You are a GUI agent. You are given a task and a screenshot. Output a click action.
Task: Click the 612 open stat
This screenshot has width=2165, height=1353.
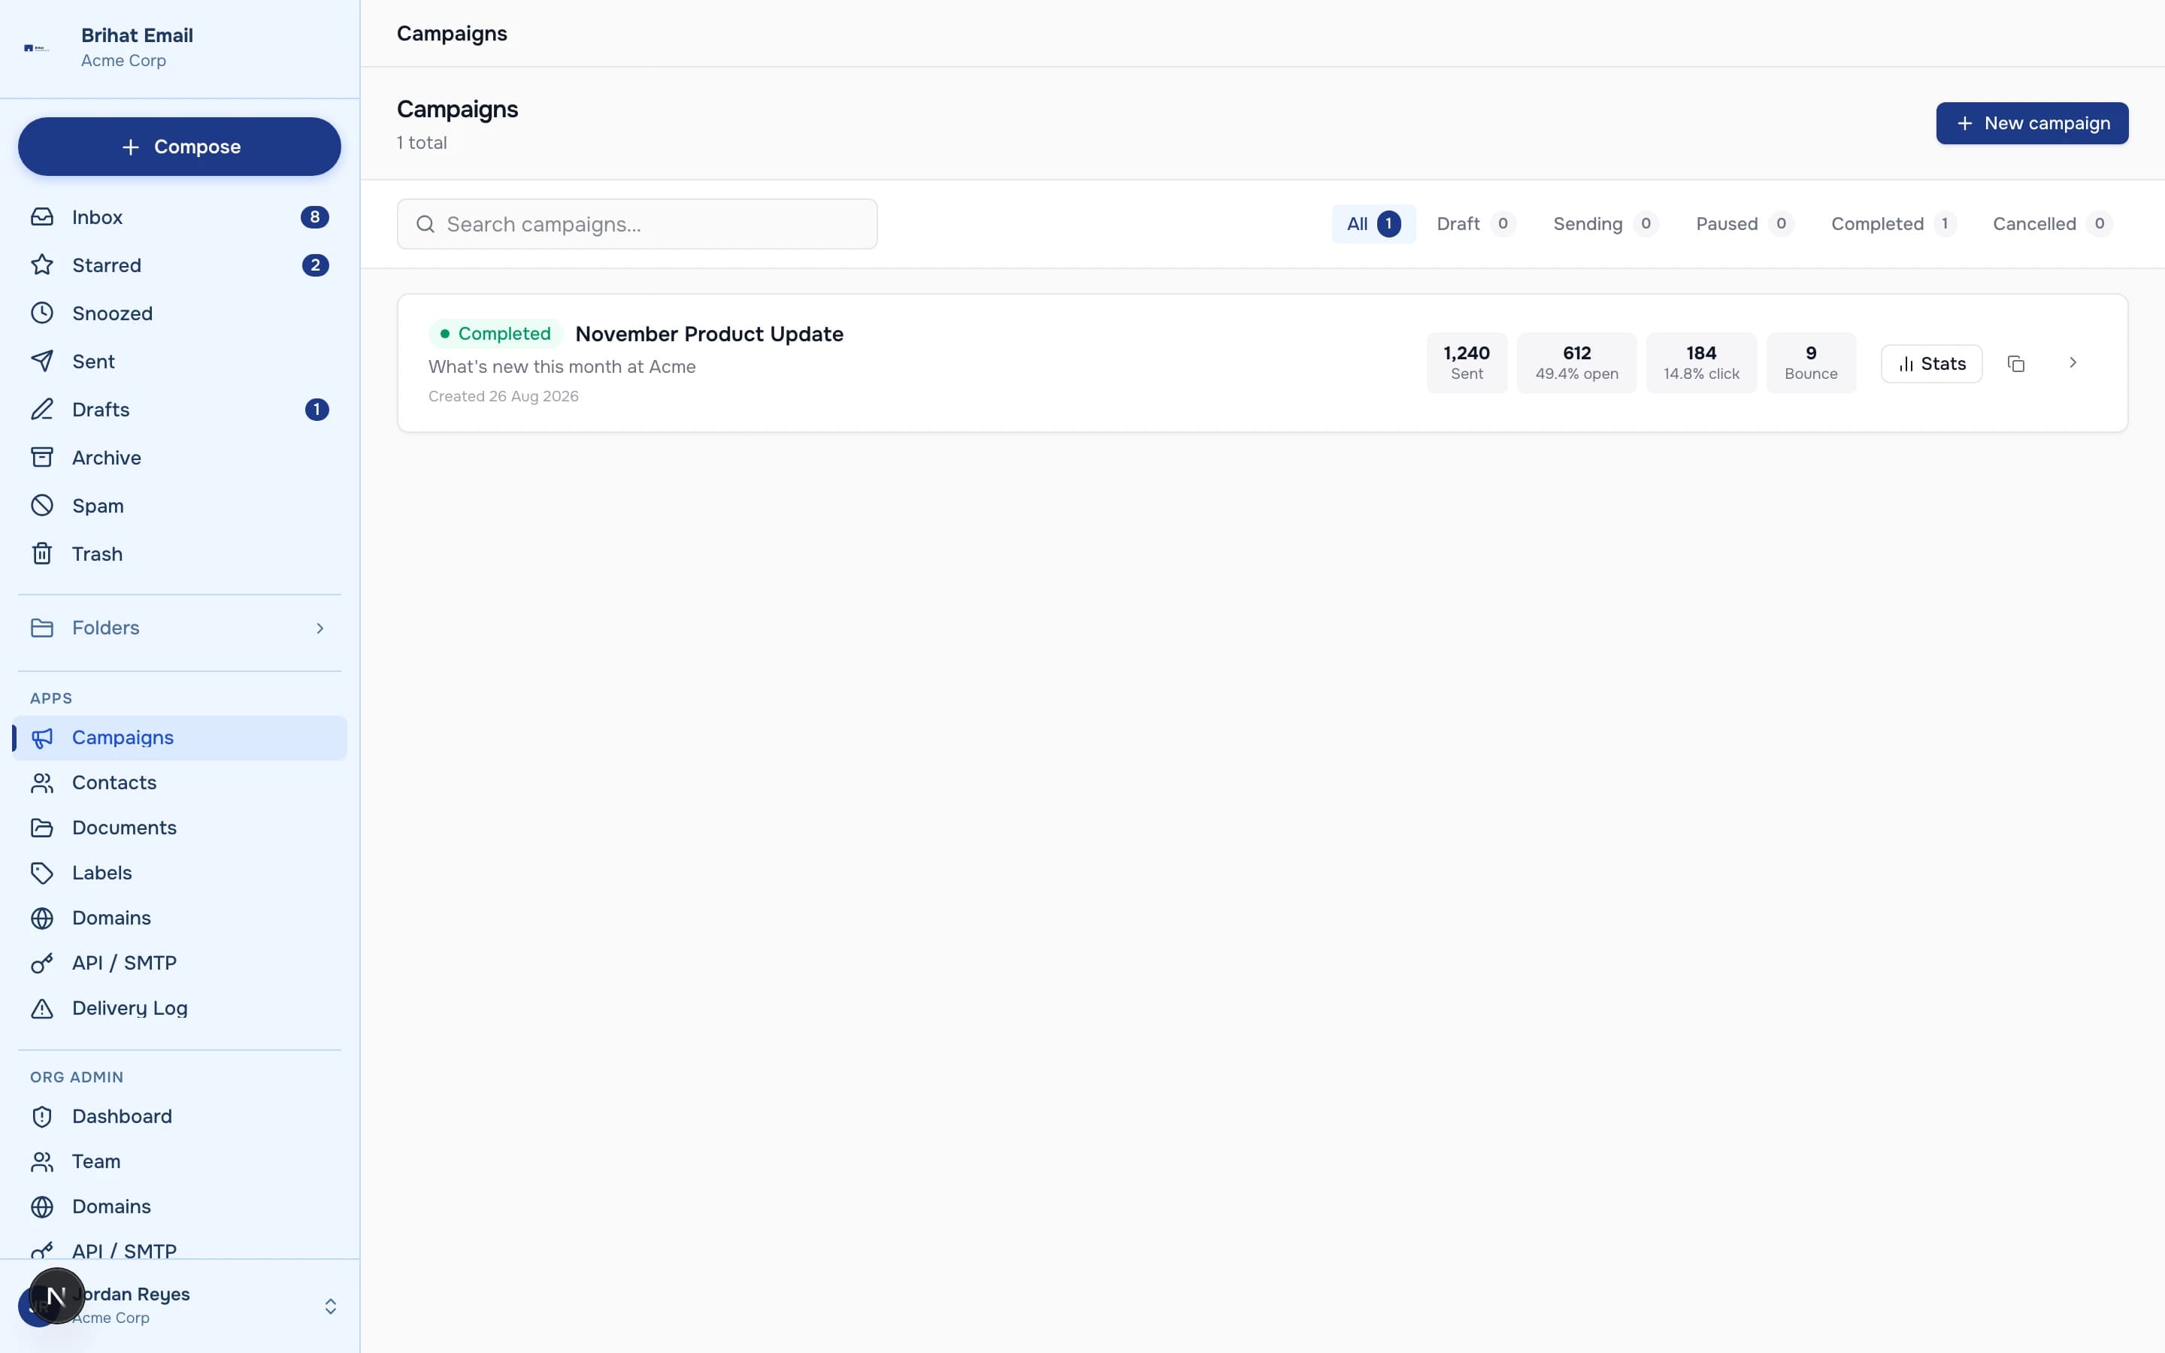coord(1576,362)
